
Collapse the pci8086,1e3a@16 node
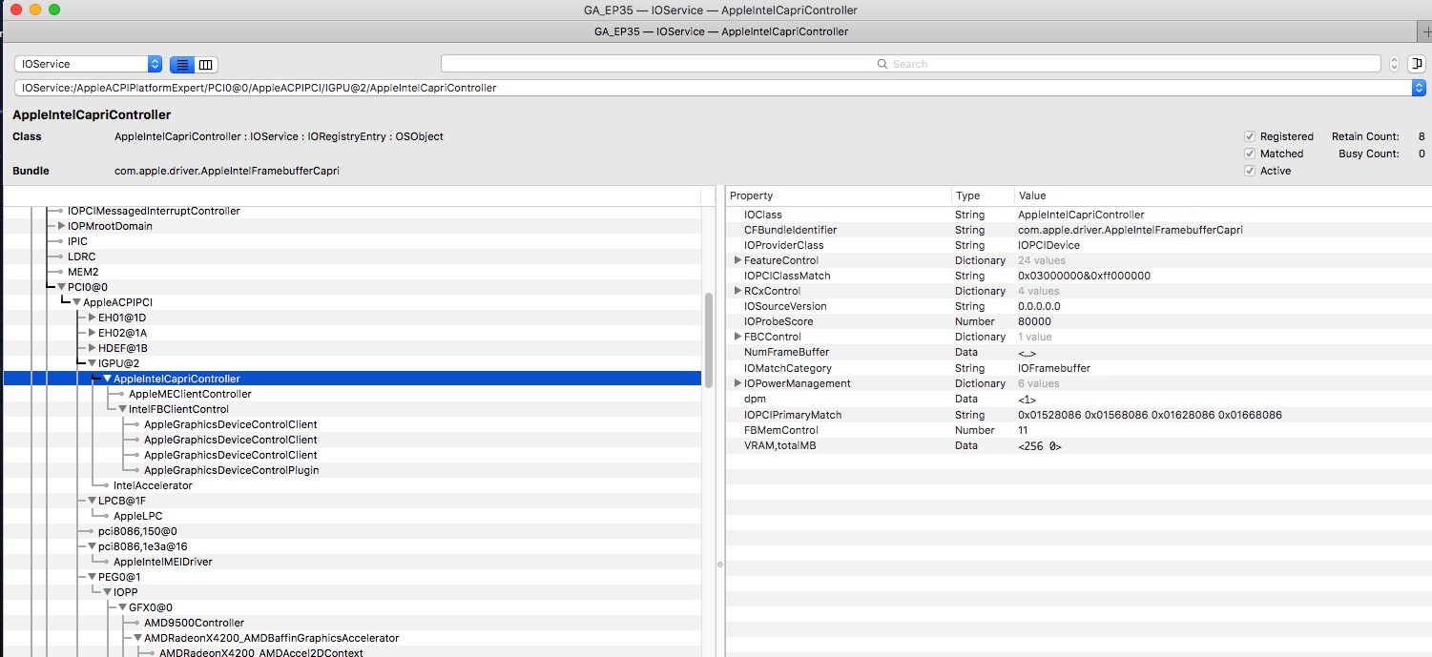click(92, 546)
